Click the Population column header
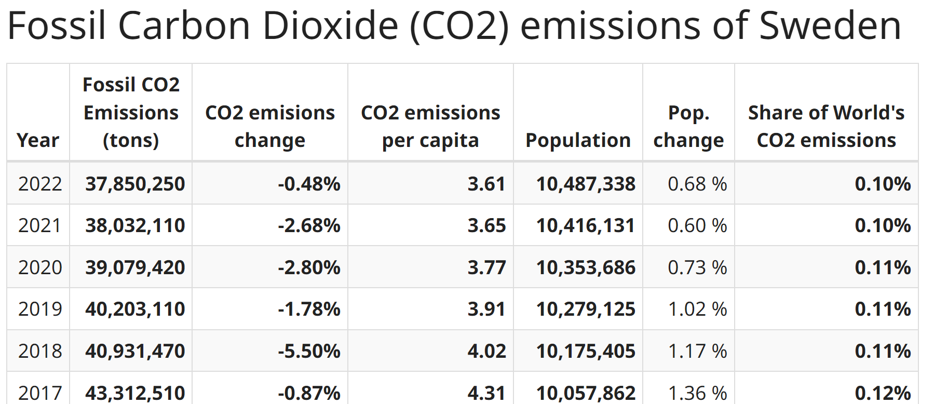This screenshot has height=404, width=934. click(578, 140)
